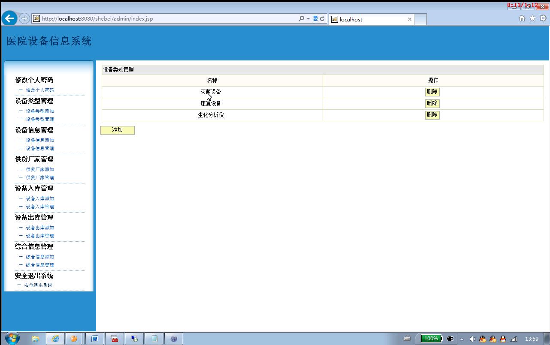Open the small 设备类型管理 sub-link

coord(40,119)
